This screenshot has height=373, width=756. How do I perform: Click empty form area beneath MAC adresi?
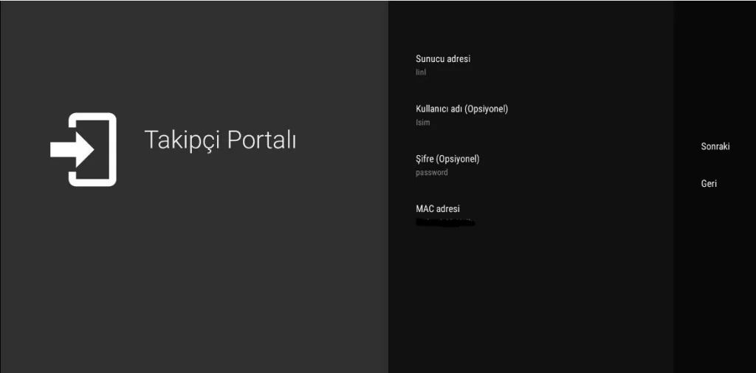coord(530,299)
